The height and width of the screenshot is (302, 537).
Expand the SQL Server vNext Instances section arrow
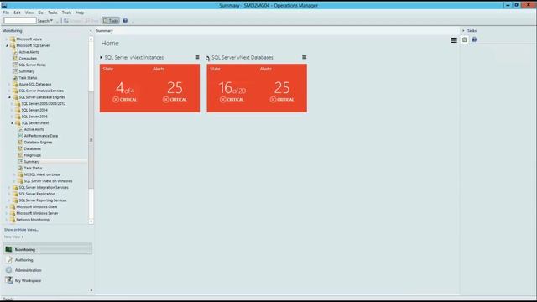(x=101, y=58)
